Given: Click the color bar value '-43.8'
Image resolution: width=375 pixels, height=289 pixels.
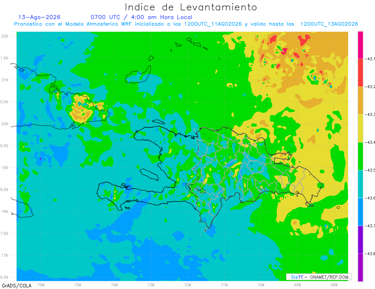Looking at the screenshot, I should click(x=371, y=253).
